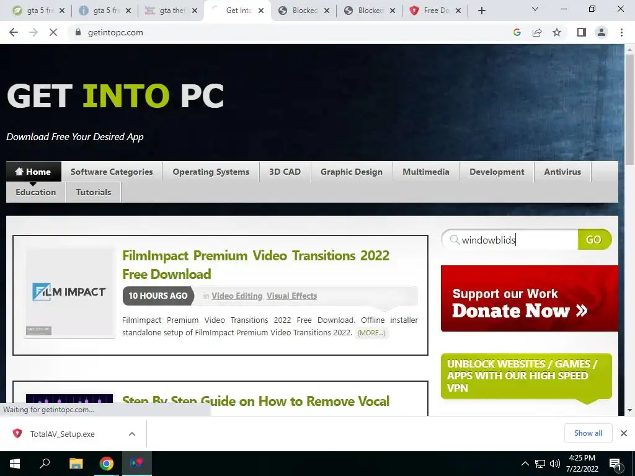Close the active Get Into PC tab
This screenshot has width=635, height=476.
(x=261, y=11)
